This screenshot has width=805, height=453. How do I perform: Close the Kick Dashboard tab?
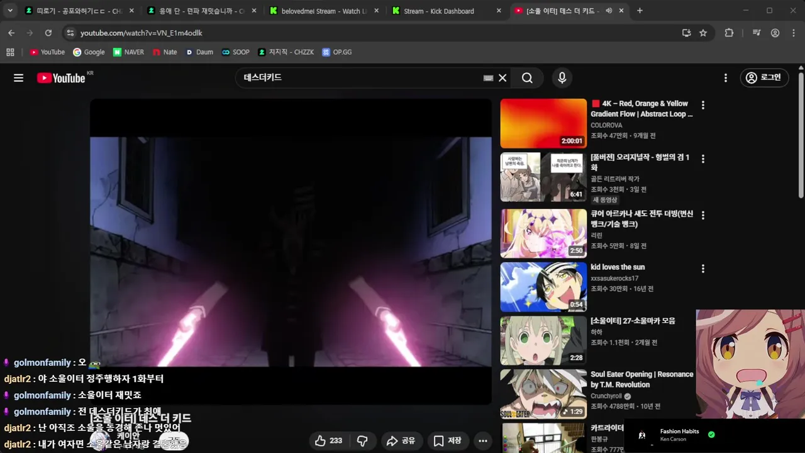click(499, 11)
